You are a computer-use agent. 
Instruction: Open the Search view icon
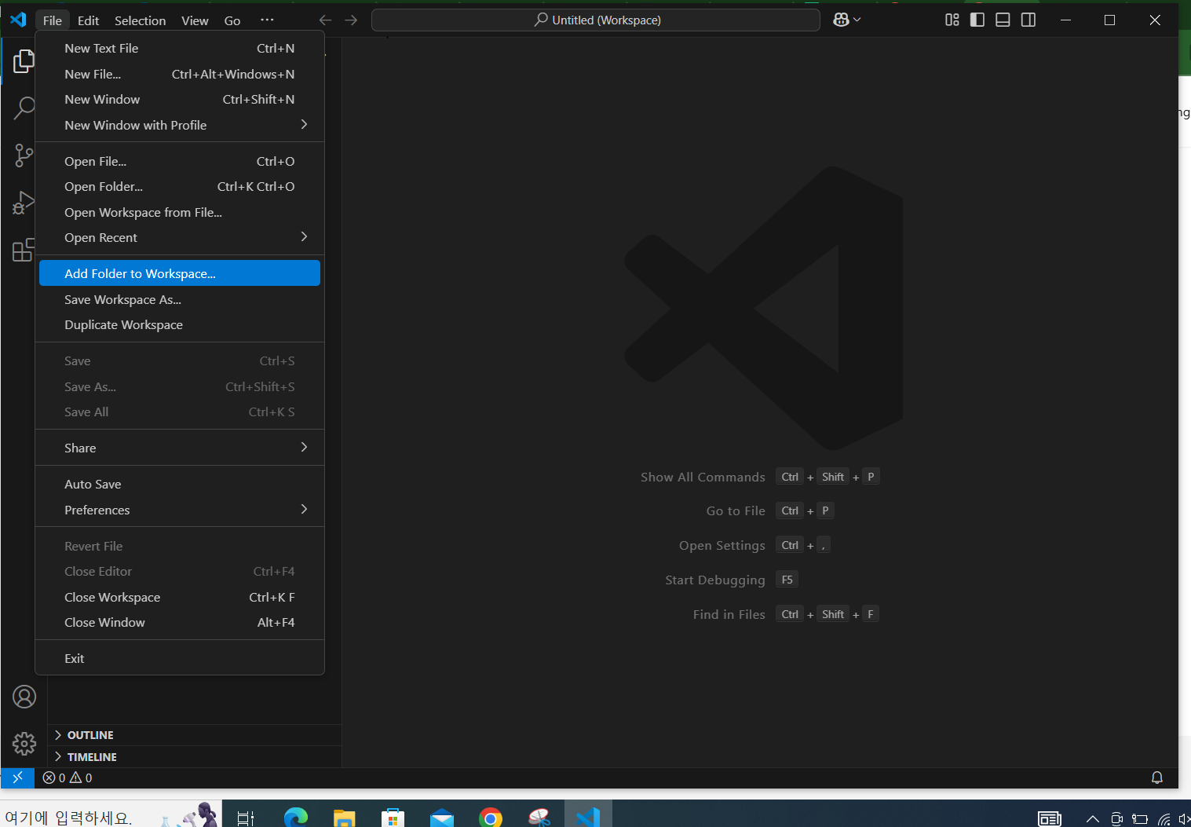24,108
